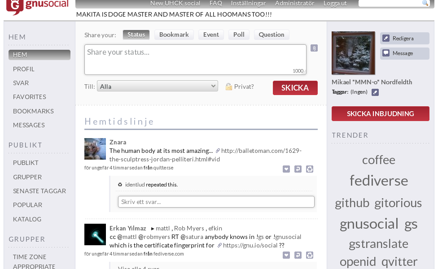Image resolution: width=438 pixels, height=269 pixels.
Task: Repeat Erkan Yılmaz's post using recycle icon
Action: tap(310, 255)
